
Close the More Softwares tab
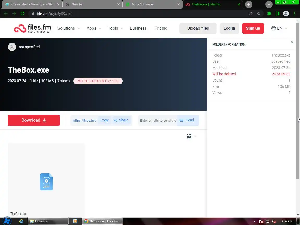[178, 4]
